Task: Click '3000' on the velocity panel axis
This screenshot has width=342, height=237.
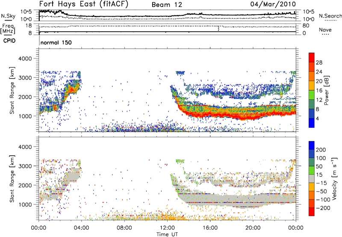Action: (x=25, y=166)
